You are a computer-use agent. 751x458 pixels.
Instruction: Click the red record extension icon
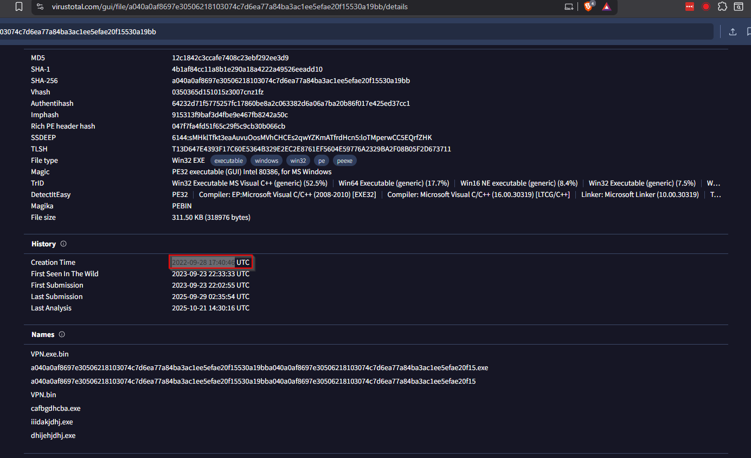[x=706, y=7]
